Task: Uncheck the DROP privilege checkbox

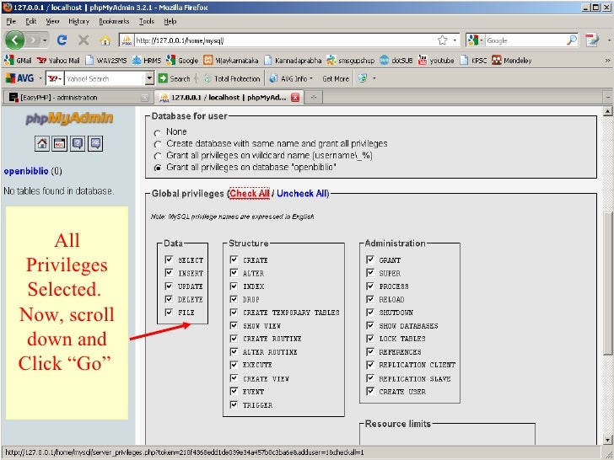Action: [234, 299]
